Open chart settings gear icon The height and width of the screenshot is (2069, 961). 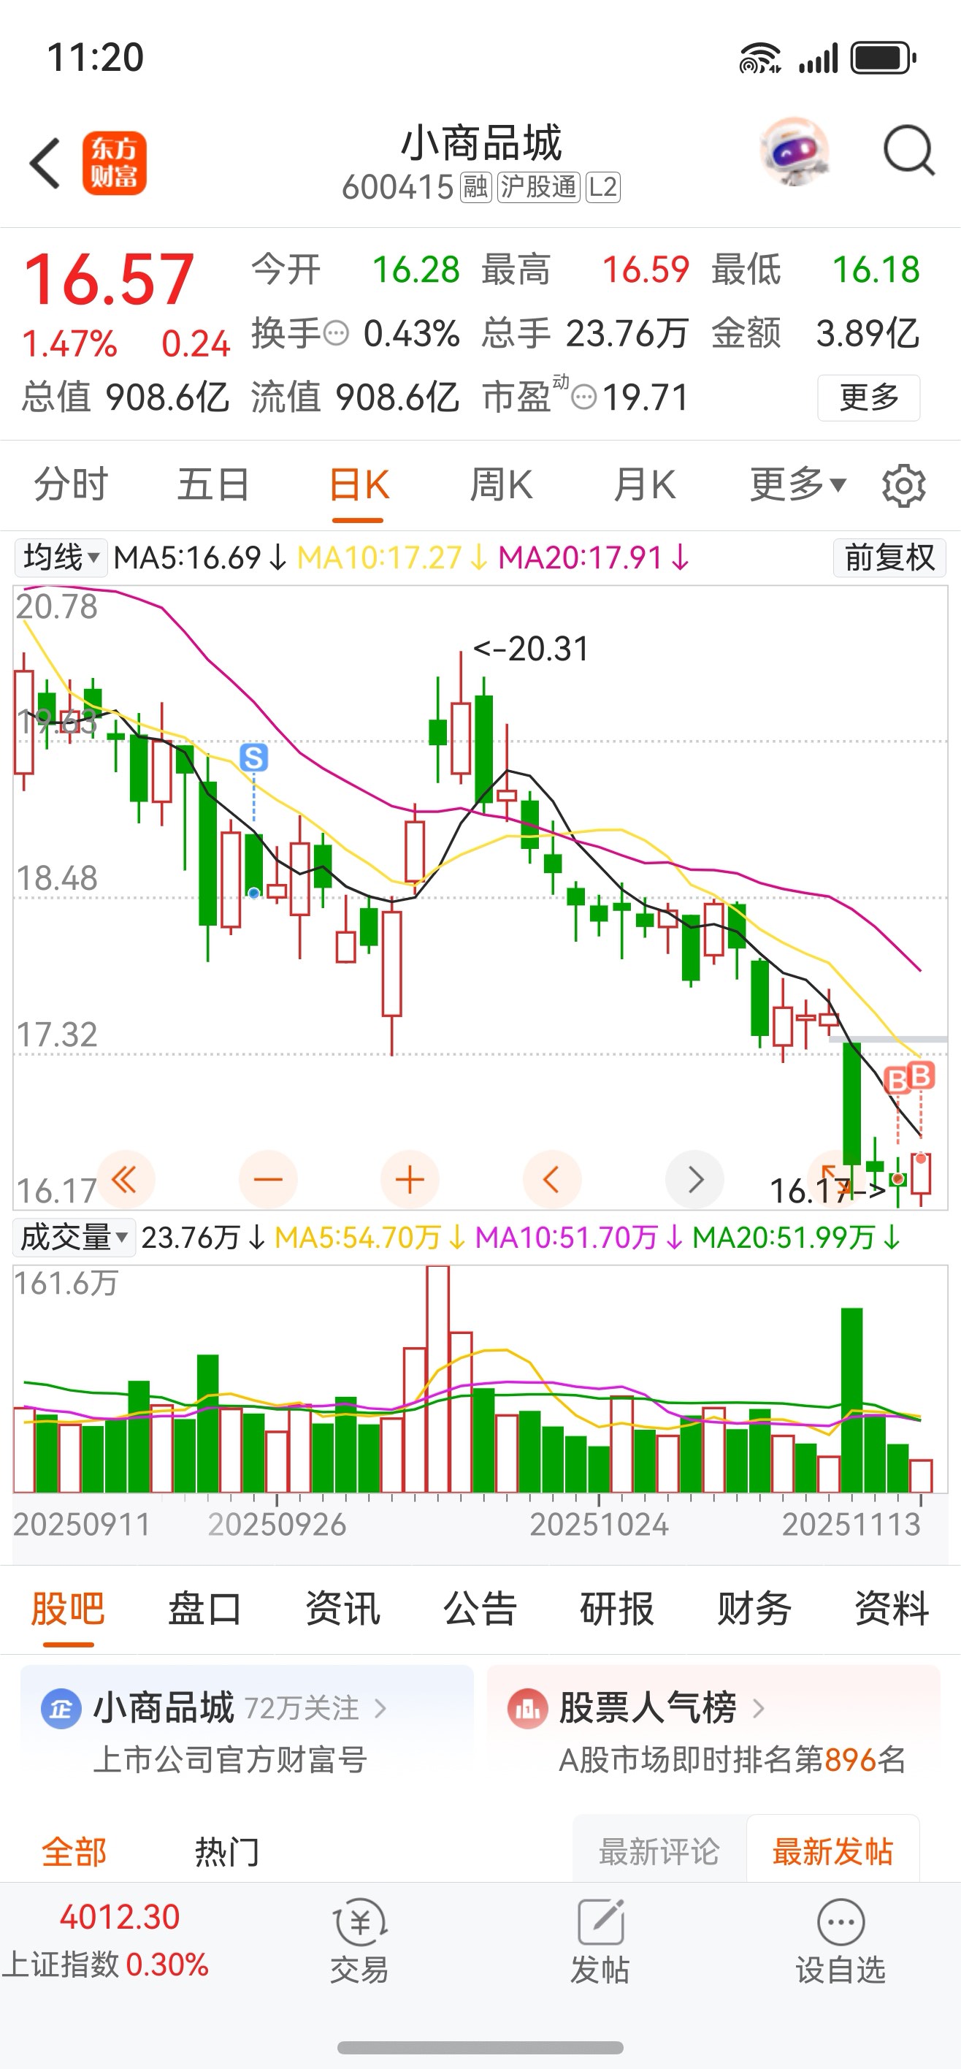coord(903,485)
